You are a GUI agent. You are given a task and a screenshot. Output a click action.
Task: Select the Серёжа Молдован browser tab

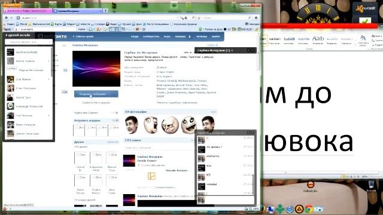[x=78, y=11]
